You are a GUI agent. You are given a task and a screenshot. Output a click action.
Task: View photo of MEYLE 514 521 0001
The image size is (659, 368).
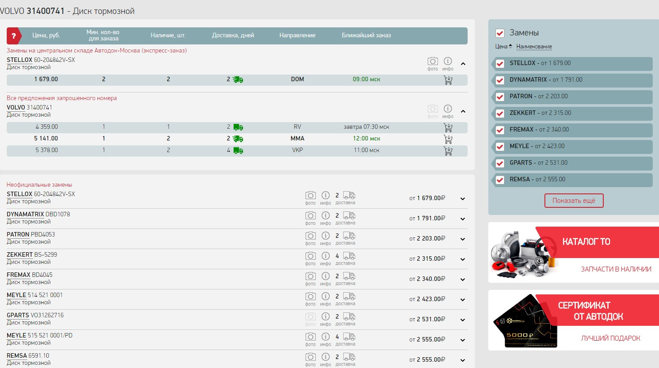[310, 296]
